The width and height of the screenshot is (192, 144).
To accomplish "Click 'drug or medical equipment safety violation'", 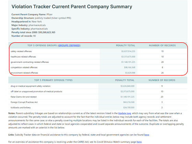I will (x=31, y=86).
